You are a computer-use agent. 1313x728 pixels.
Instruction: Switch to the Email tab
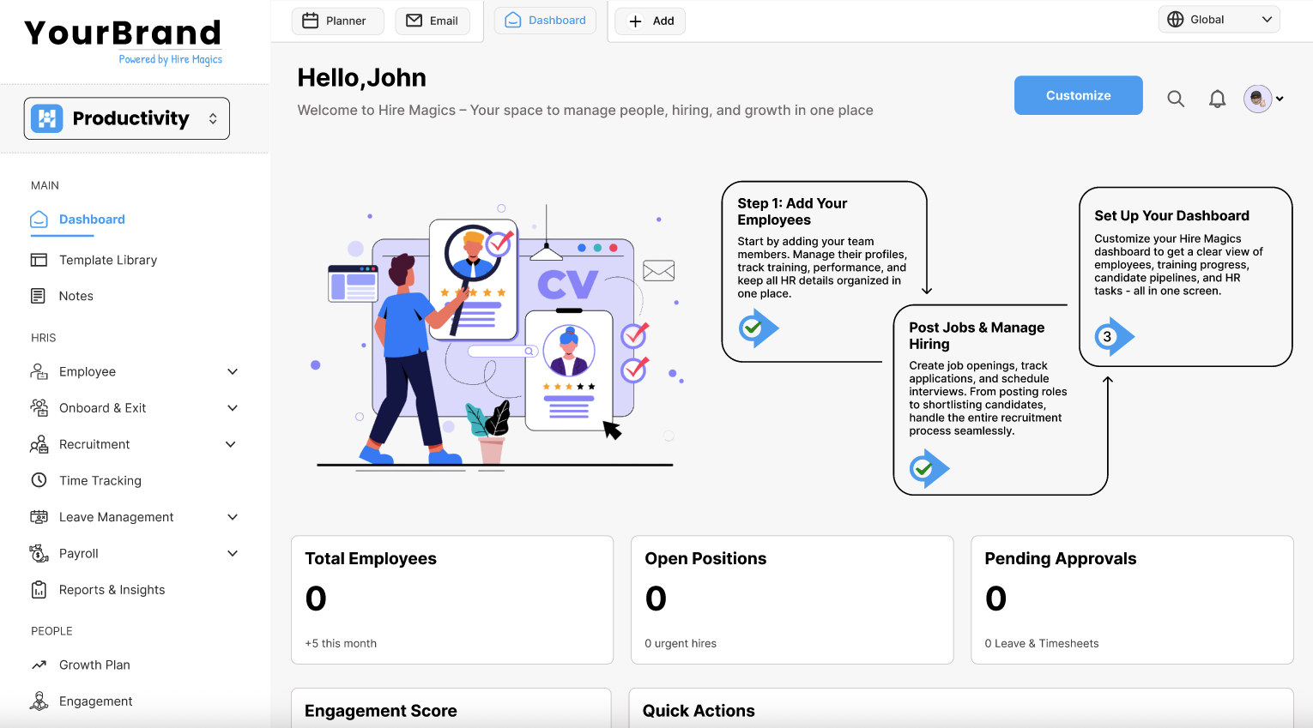432,21
